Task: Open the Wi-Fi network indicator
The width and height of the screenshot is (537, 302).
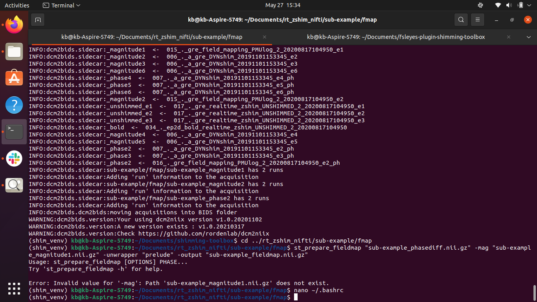Action: point(498,5)
